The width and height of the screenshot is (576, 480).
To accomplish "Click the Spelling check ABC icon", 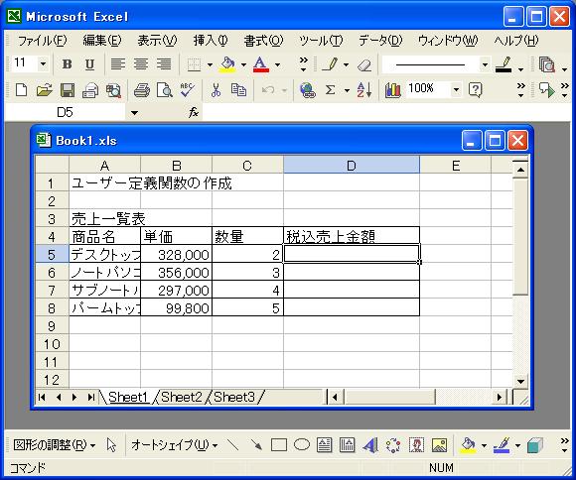I will (188, 90).
